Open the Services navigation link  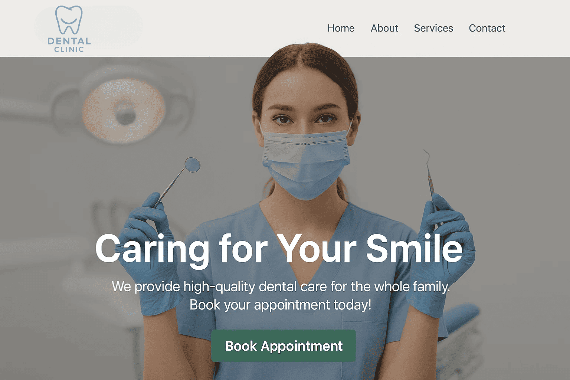[433, 28]
